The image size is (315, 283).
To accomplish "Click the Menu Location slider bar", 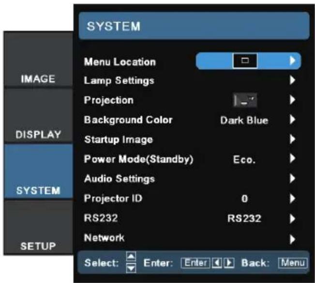I will [248, 61].
